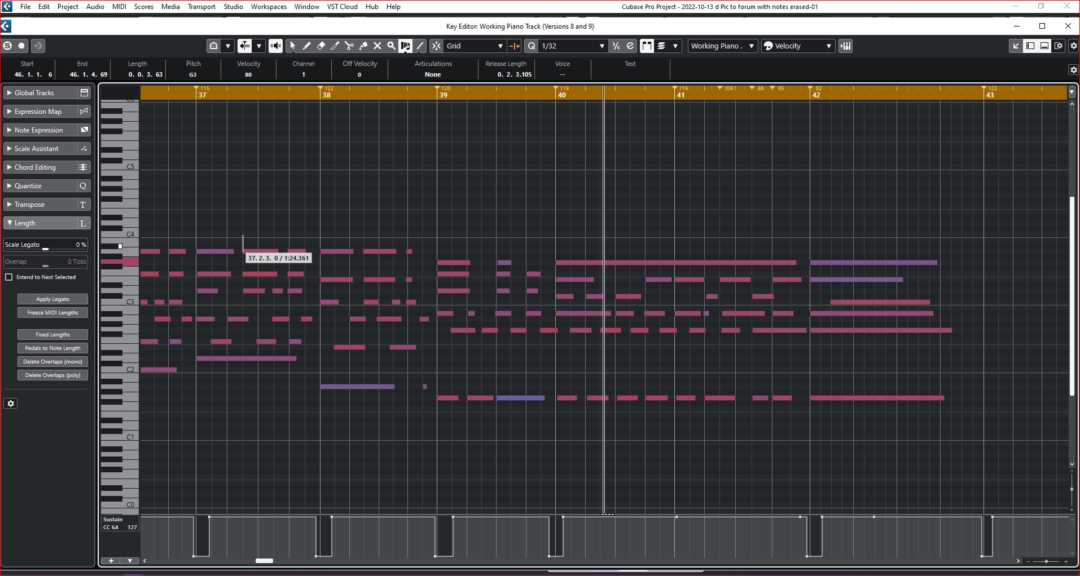
Task: Toggle Show Part Borders
Action: 647,46
